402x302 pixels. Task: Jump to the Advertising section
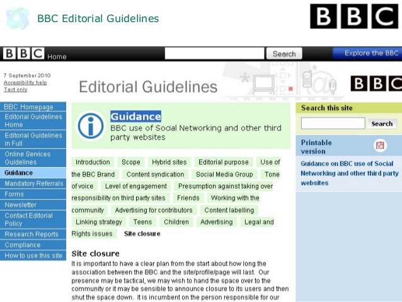tap(217, 222)
